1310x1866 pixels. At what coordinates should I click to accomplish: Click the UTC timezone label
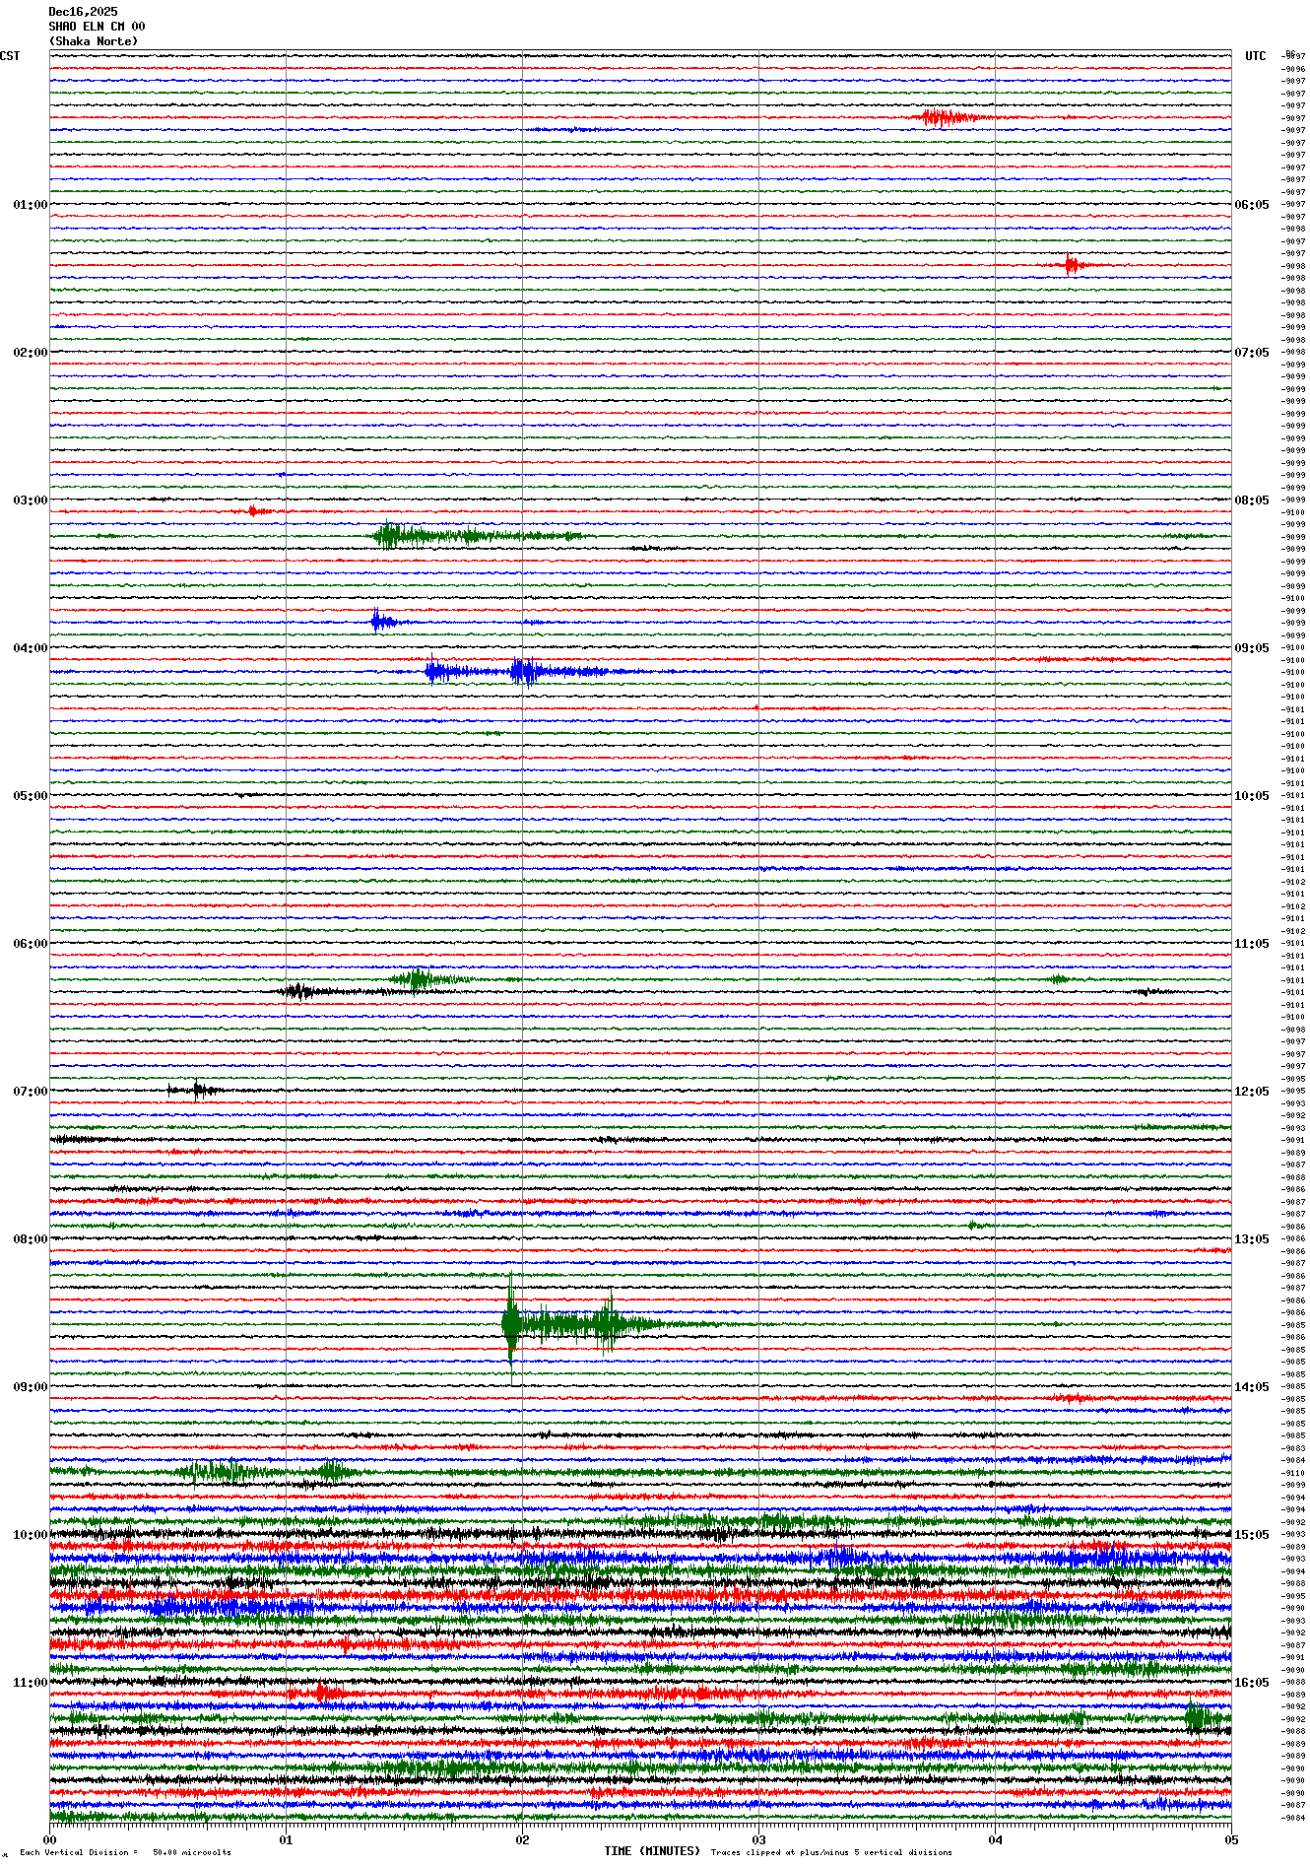[x=1255, y=56]
